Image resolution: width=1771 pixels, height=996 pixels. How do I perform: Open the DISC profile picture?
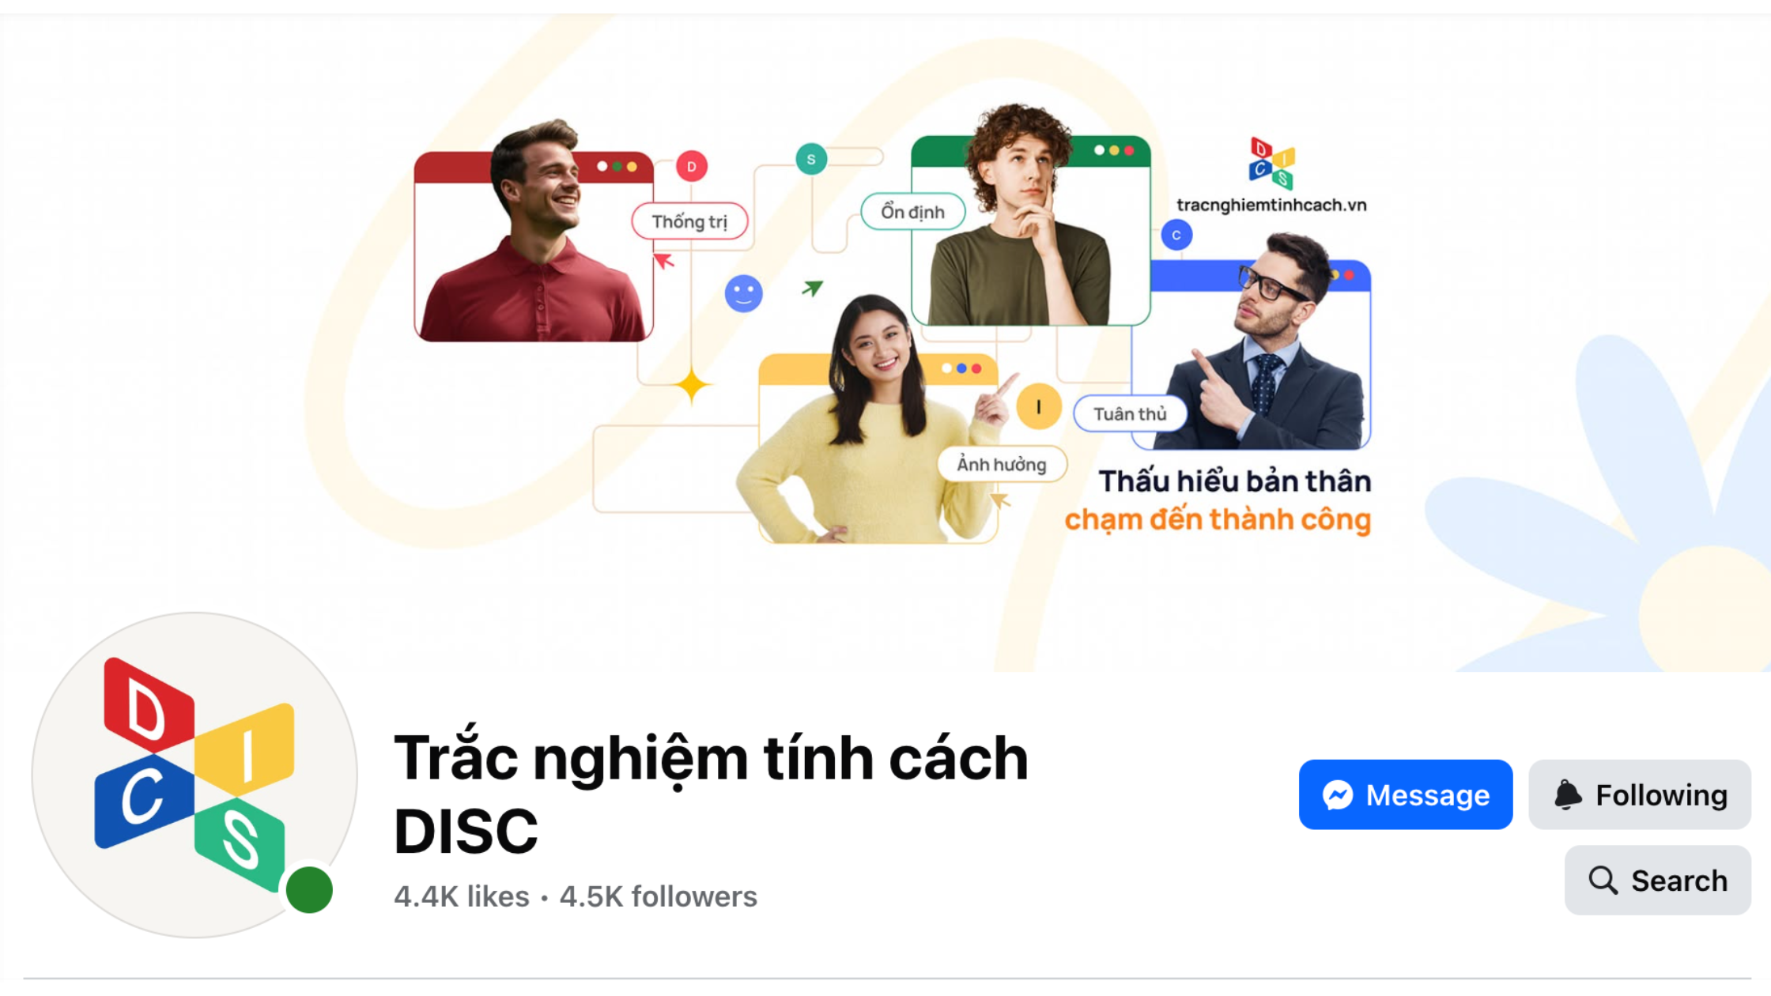[194, 775]
